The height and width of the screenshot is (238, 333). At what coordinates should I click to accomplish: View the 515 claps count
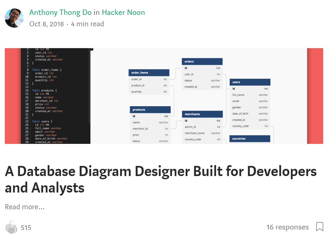pos(26,228)
